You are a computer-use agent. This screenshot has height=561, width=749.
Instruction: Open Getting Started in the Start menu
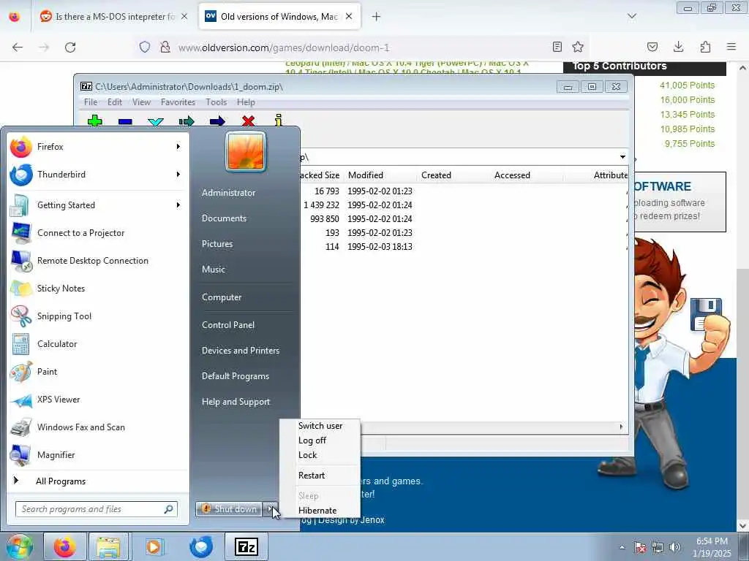97,205
